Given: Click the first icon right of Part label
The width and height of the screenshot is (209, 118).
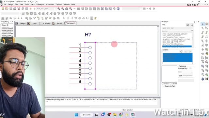Looking at the screenshot, I should click(188, 25).
